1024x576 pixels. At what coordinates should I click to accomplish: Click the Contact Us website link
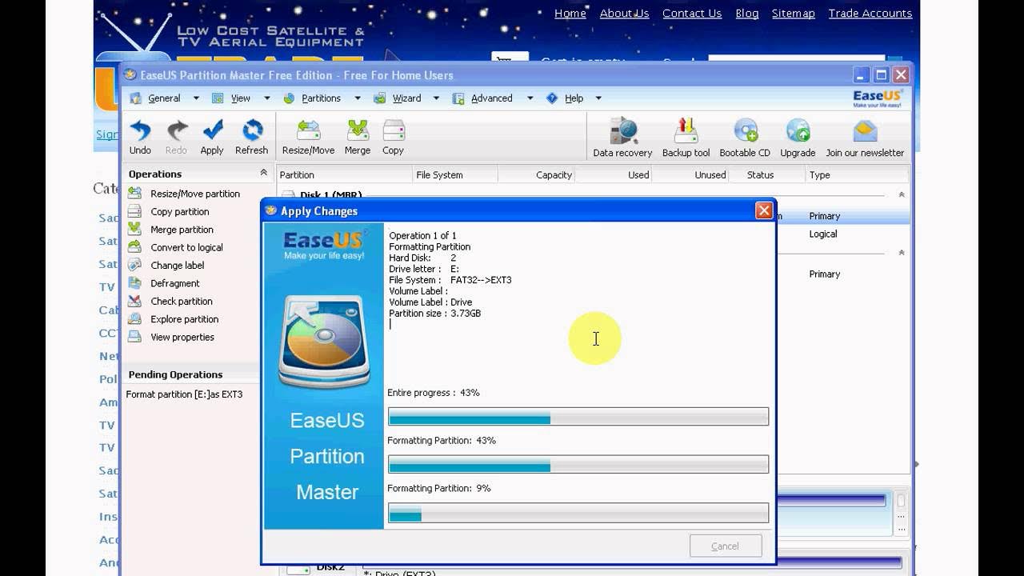point(692,14)
